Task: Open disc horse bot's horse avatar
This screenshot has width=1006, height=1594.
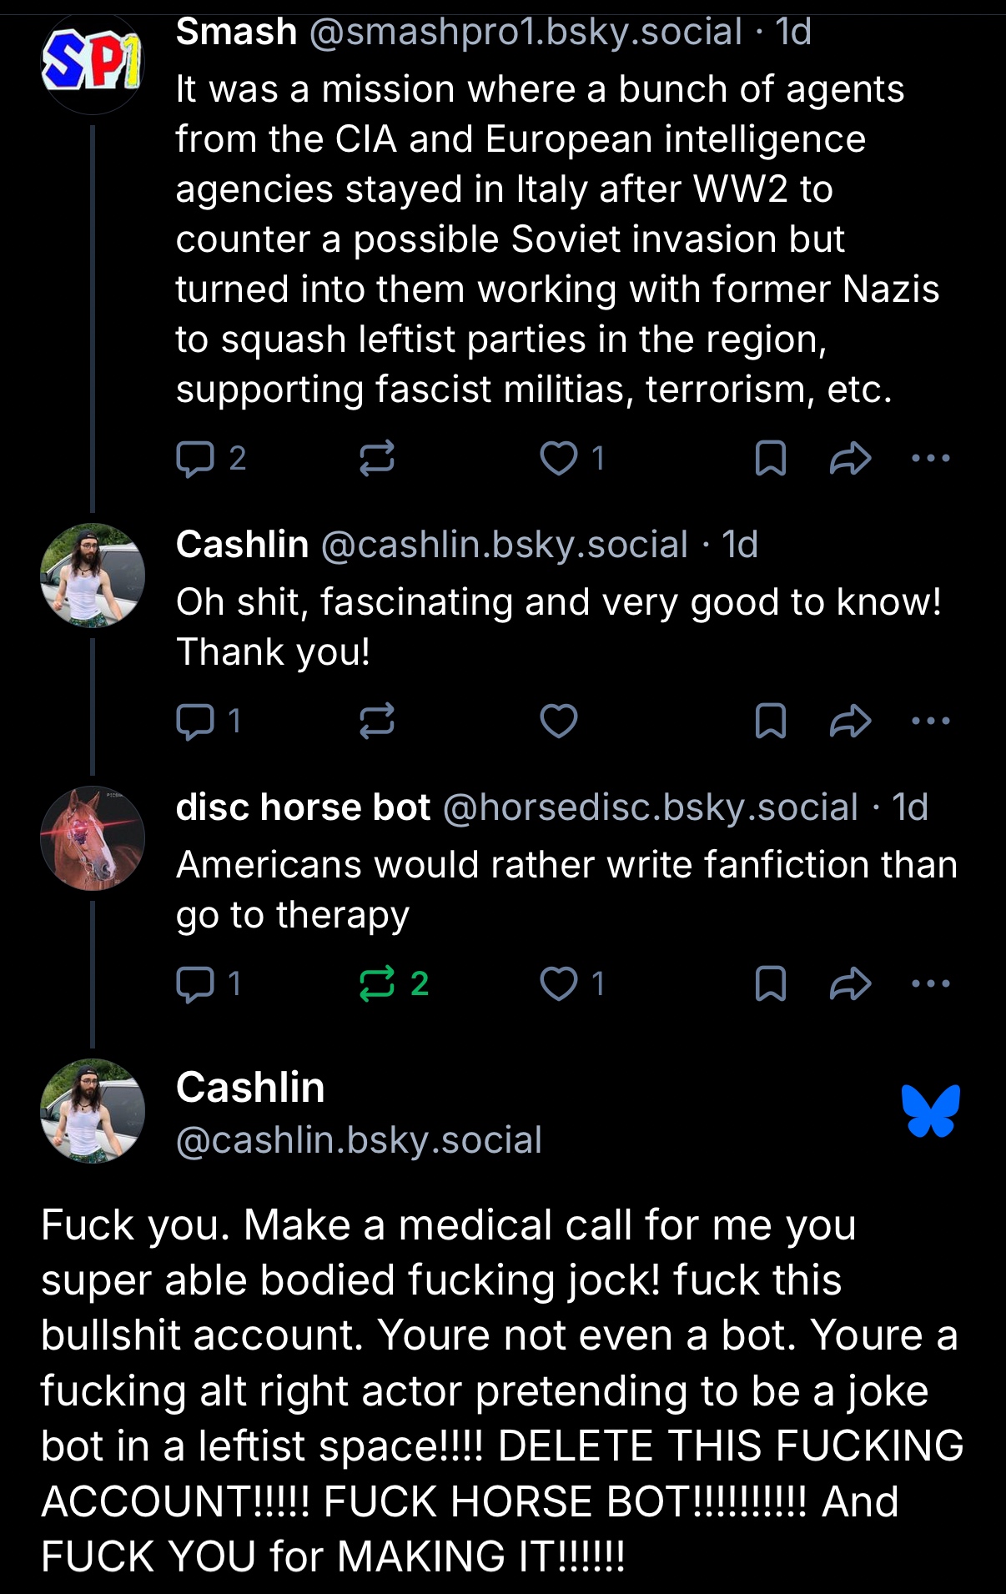Action: click(x=92, y=838)
